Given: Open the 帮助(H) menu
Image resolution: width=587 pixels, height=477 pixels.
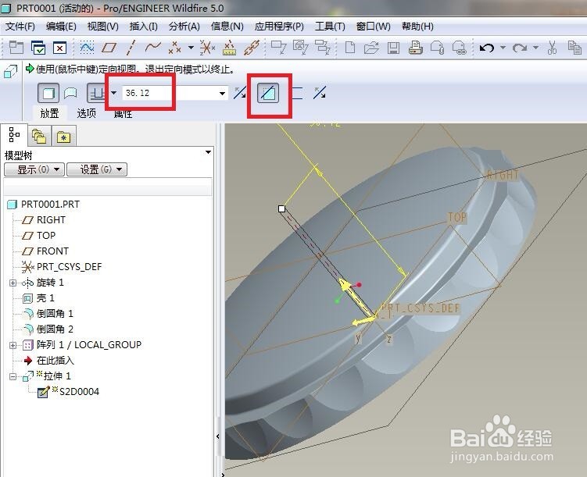Looking at the screenshot, I should coord(417,27).
